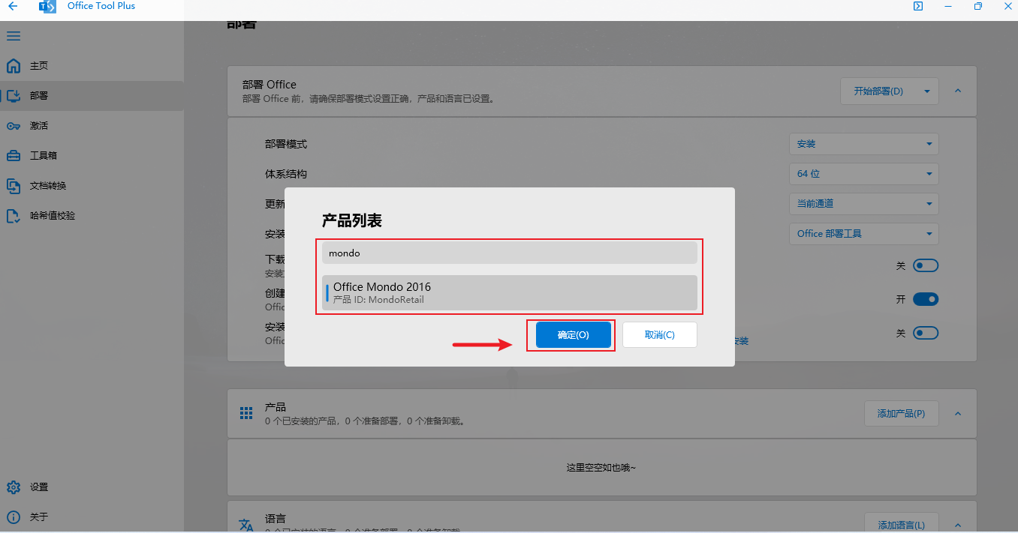Toggle the first 关 switch
The width and height of the screenshot is (1018, 533).
[925, 265]
